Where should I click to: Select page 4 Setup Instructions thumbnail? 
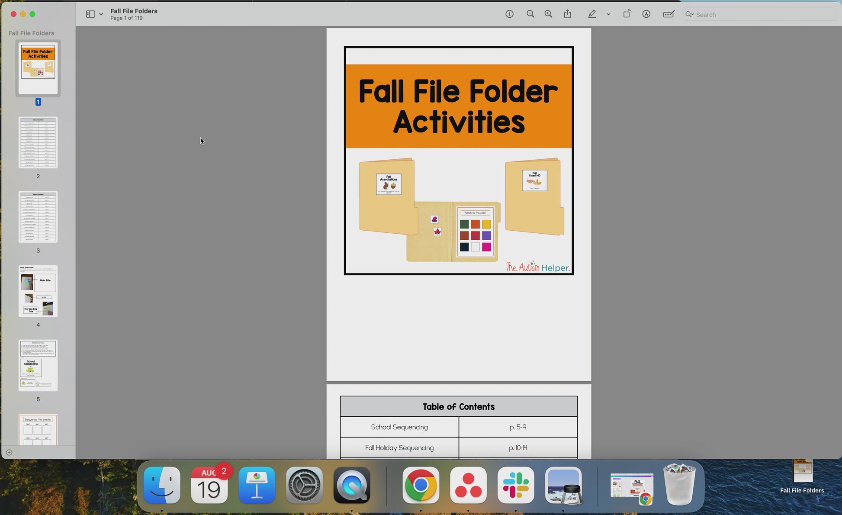[x=38, y=291]
